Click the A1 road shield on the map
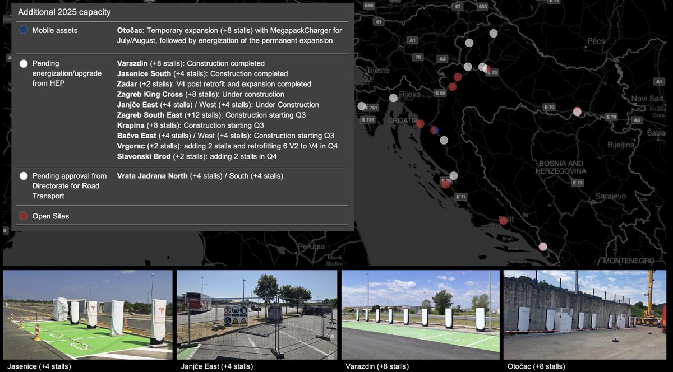The height and width of the screenshot is (372, 673). pos(413,40)
